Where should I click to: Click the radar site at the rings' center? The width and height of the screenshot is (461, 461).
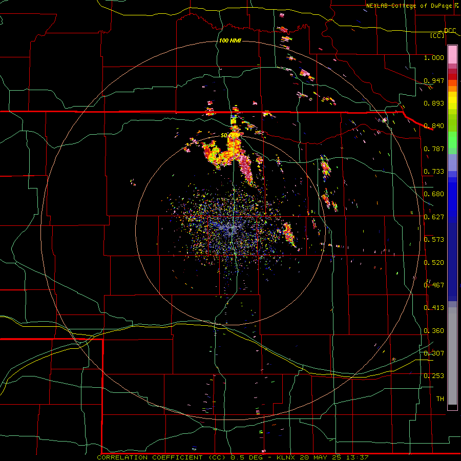point(232,229)
